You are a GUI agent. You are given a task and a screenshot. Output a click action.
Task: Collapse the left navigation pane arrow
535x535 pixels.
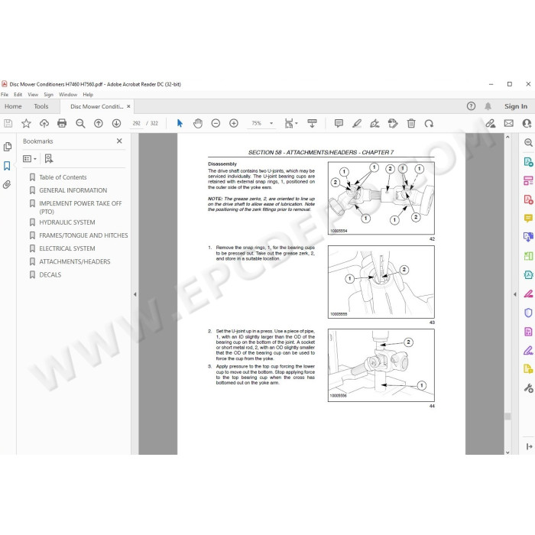click(x=135, y=294)
